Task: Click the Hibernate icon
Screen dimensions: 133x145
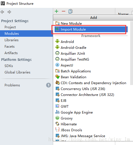Action: tap(57, 124)
